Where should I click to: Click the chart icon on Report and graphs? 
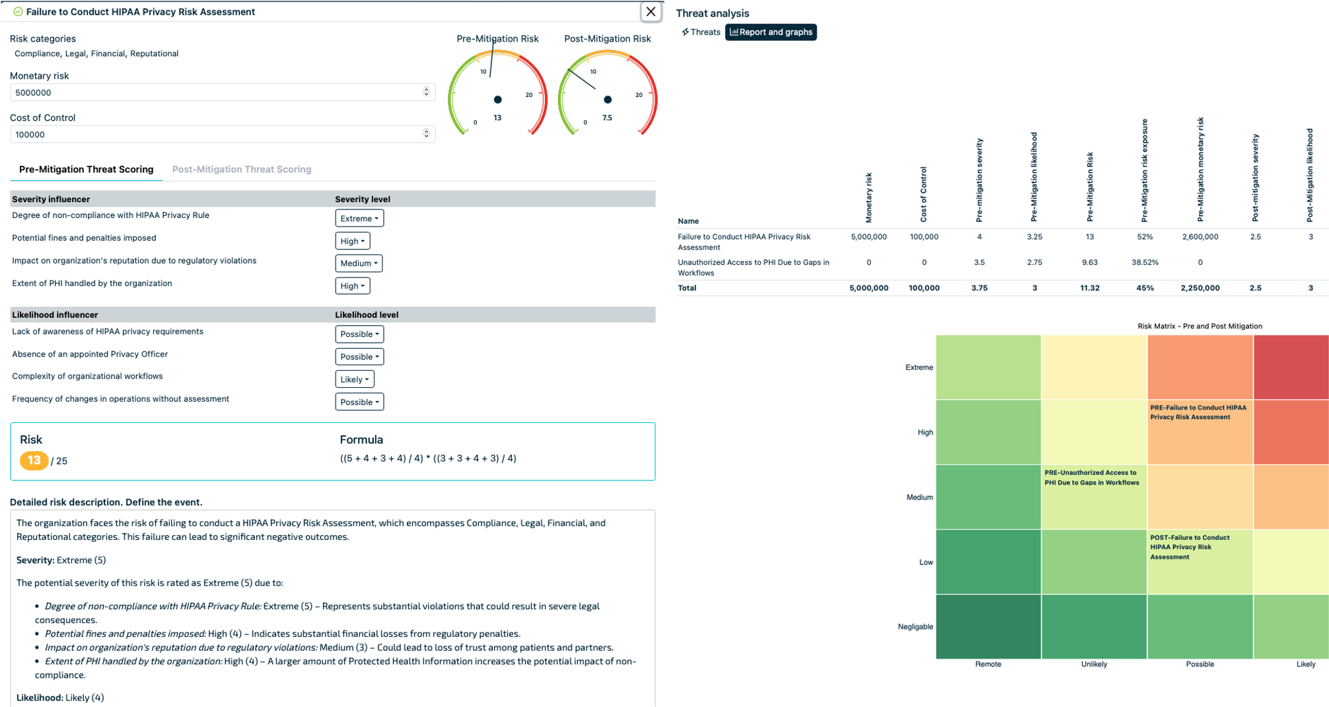pos(734,32)
